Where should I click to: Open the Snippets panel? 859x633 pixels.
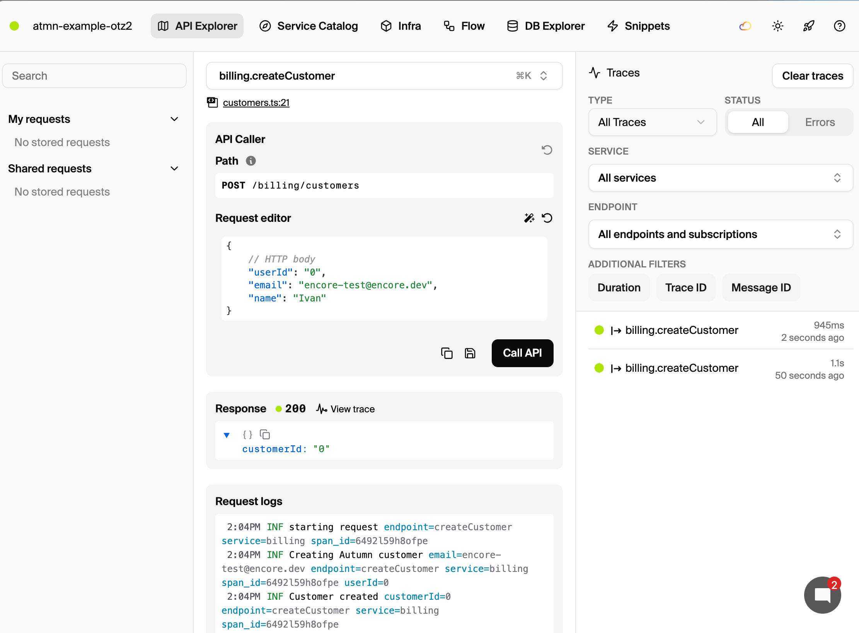click(x=638, y=26)
